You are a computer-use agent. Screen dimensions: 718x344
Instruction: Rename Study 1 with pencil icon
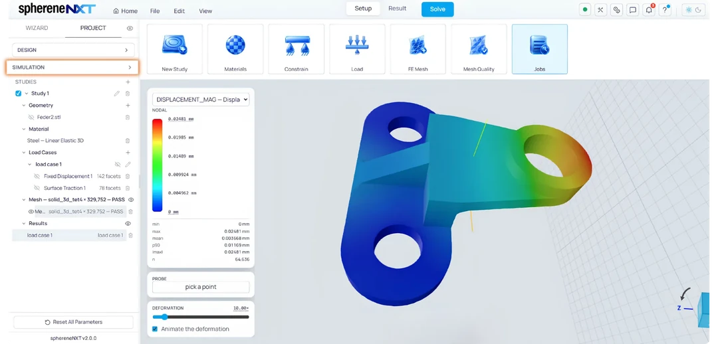coord(117,94)
